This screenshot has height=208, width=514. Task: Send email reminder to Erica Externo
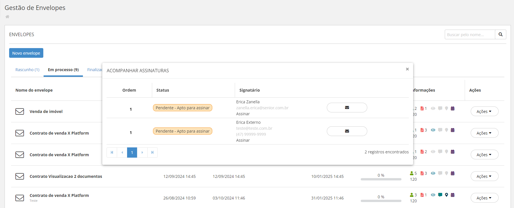347,131
